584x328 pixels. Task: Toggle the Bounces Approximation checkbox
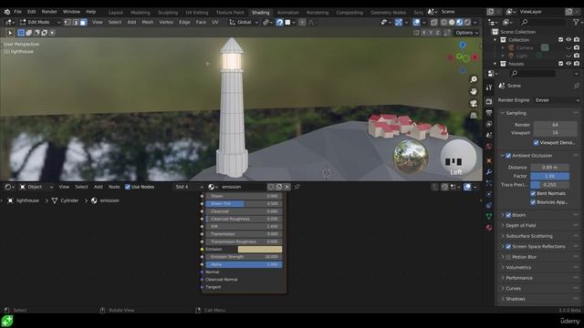pos(533,202)
